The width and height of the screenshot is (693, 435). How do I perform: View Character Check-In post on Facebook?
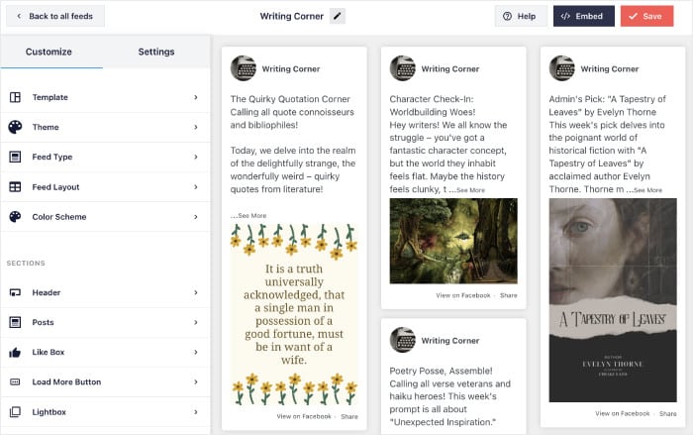click(463, 295)
